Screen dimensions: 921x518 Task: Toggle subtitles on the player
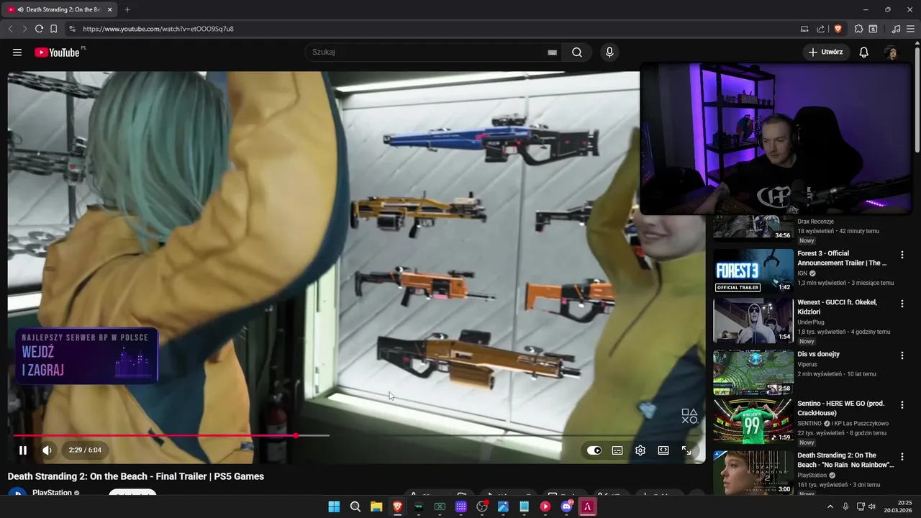coord(617,450)
